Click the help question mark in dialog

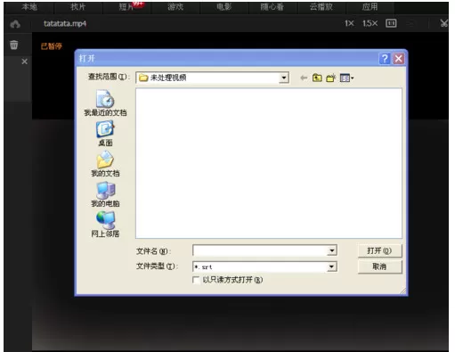pyautogui.click(x=385, y=59)
